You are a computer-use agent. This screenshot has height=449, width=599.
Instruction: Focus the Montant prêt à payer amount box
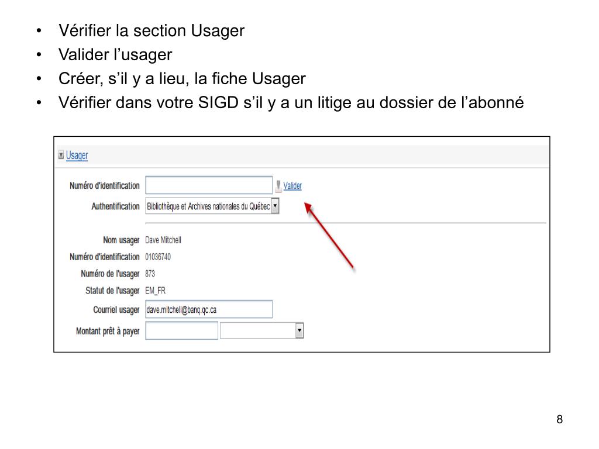(x=181, y=331)
